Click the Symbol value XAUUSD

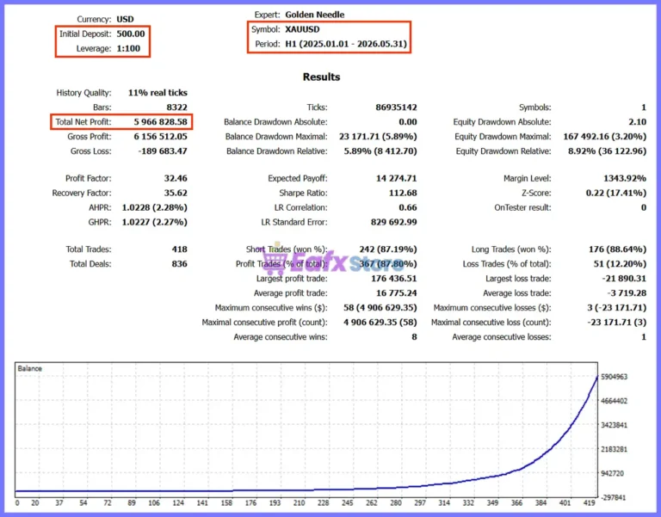click(302, 29)
